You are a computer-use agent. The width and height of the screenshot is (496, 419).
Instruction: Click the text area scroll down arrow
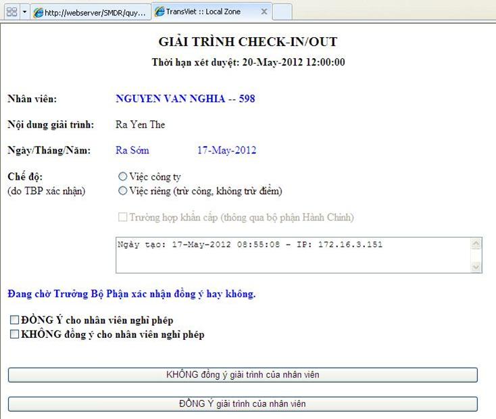coord(476,266)
